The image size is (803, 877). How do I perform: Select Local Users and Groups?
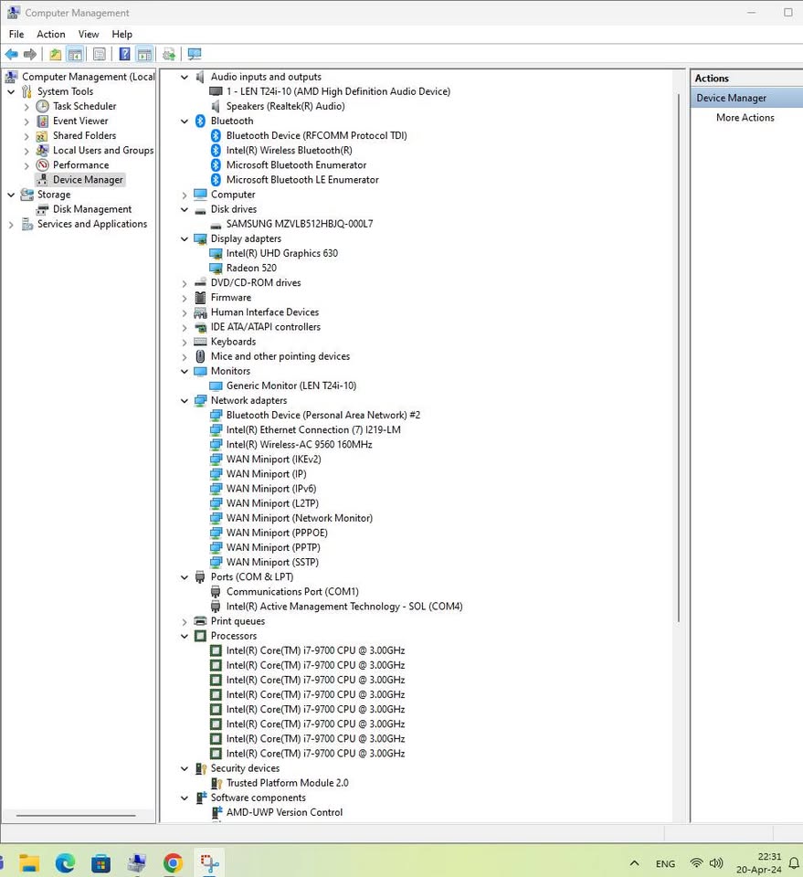pyautogui.click(x=103, y=150)
